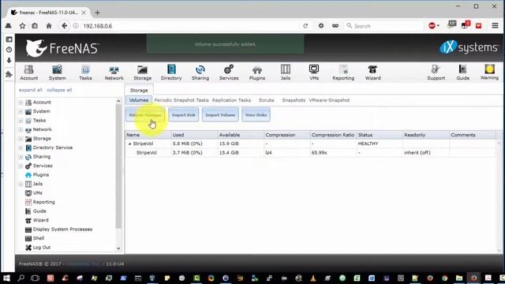Expand the Directory Service tree node
This screenshot has height=284, width=505.
(x=21, y=148)
